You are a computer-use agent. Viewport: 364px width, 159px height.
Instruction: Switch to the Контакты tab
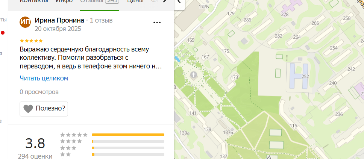pos(34,2)
